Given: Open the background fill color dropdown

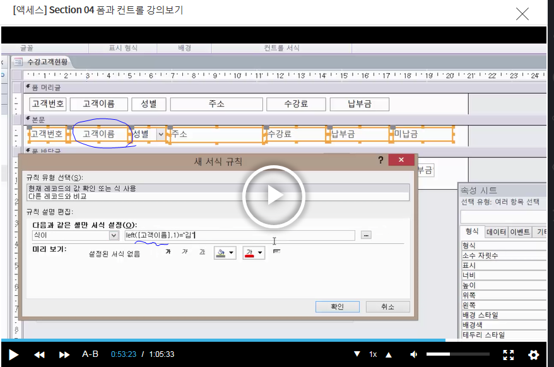Looking at the screenshot, I should tap(232, 253).
